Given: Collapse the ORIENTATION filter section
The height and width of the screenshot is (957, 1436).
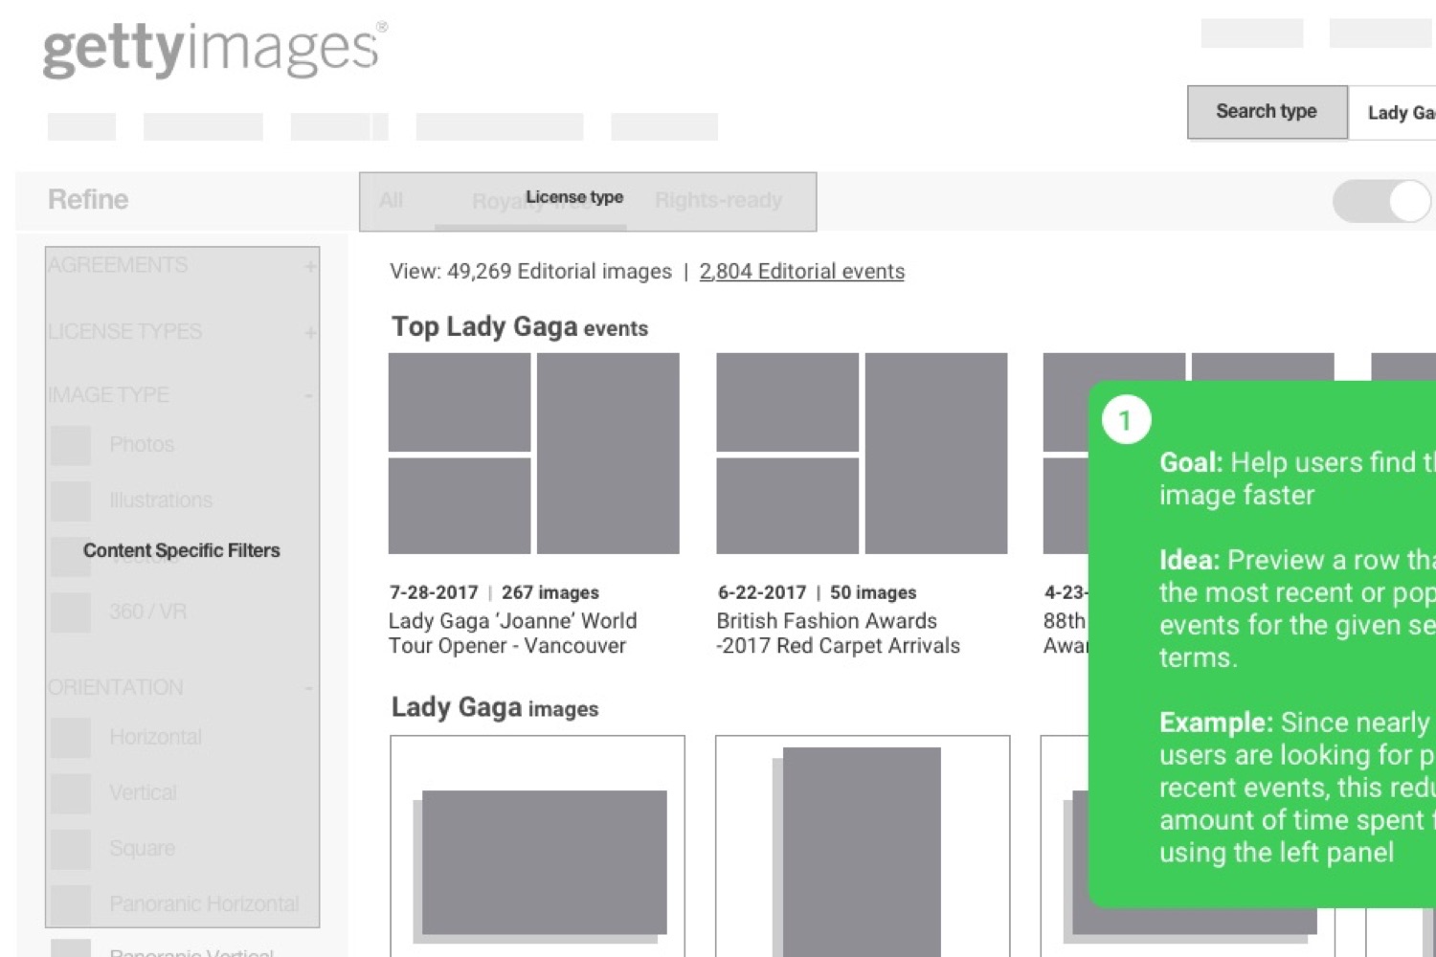Looking at the screenshot, I should [308, 688].
